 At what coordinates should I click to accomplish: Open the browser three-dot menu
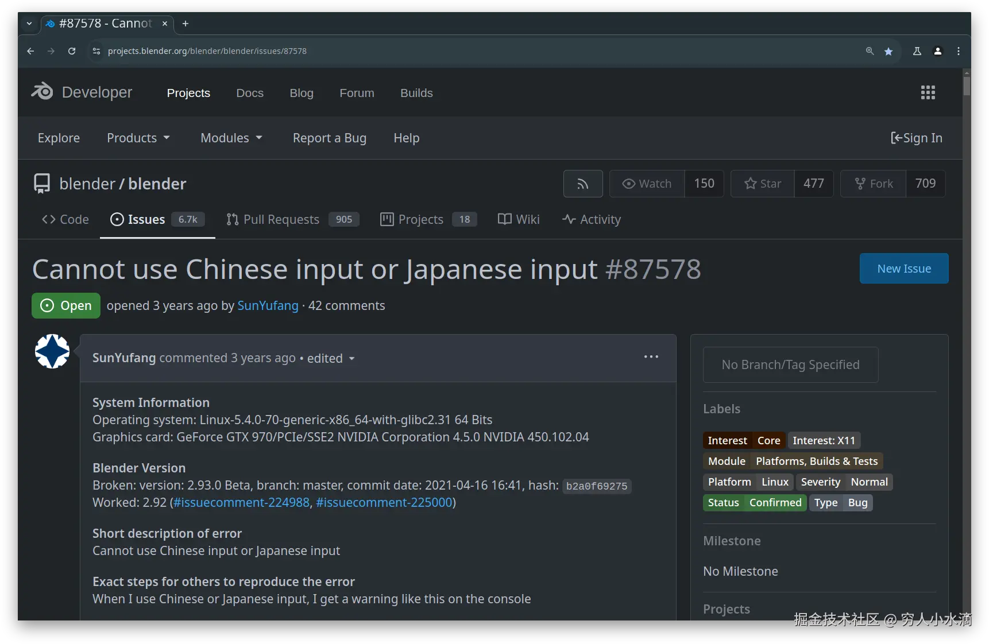(x=959, y=51)
